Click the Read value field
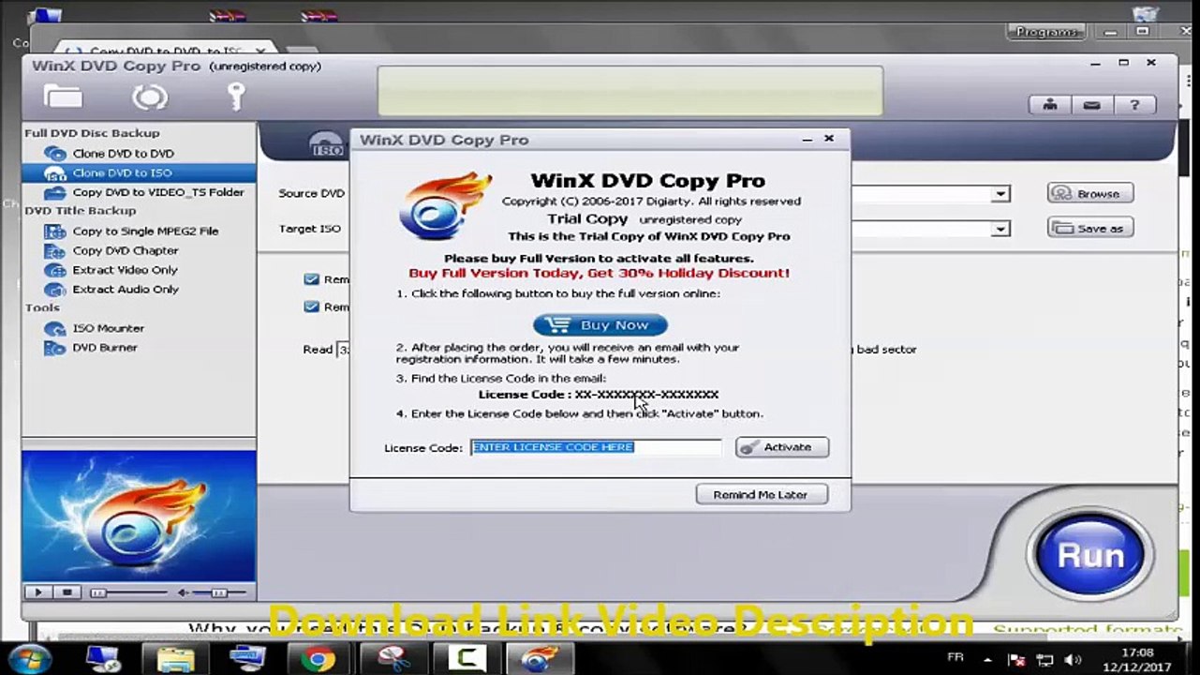This screenshot has height=675, width=1200. coord(343,350)
